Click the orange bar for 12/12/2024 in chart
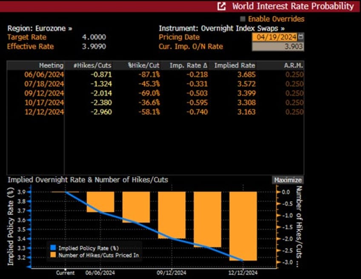Screen dimensions: 361x279 [243, 226]
